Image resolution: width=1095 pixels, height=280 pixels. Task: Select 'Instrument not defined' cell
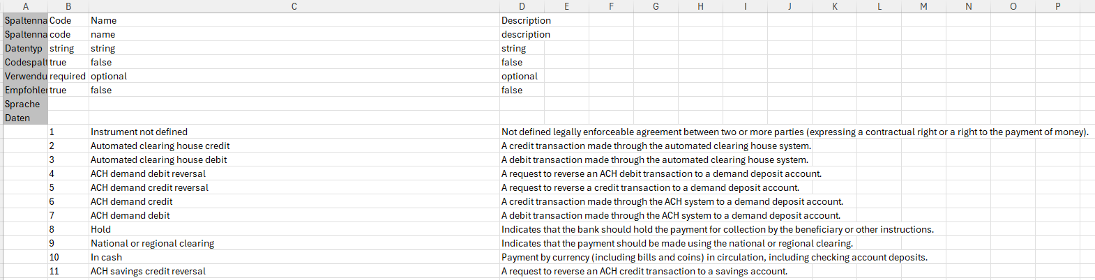[294, 132]
